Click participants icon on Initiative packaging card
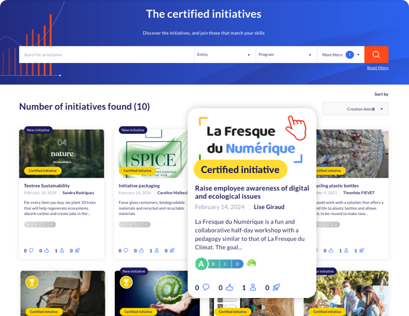This screenshot has width=409, height=316. tap(156, 251)
